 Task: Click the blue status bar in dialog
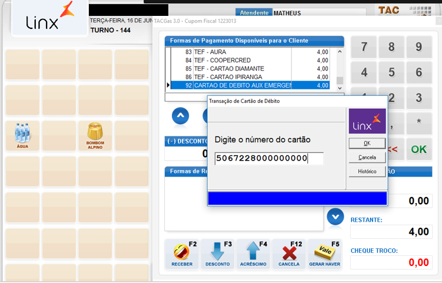point(297,198)
